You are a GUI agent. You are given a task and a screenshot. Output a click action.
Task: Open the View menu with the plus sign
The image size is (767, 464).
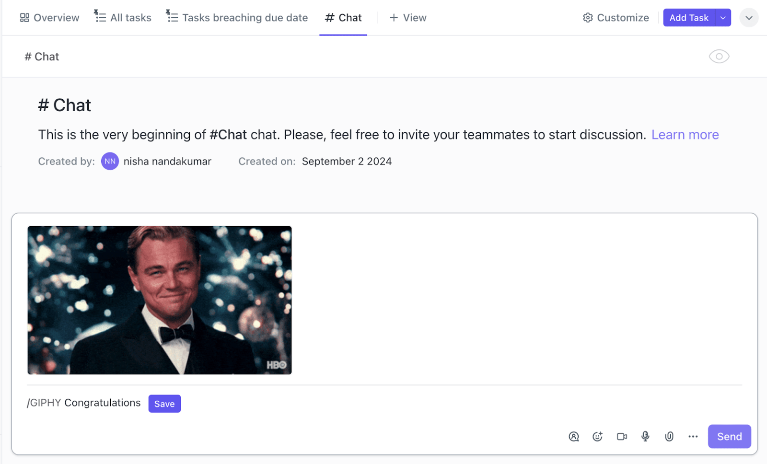click(394, 17)
